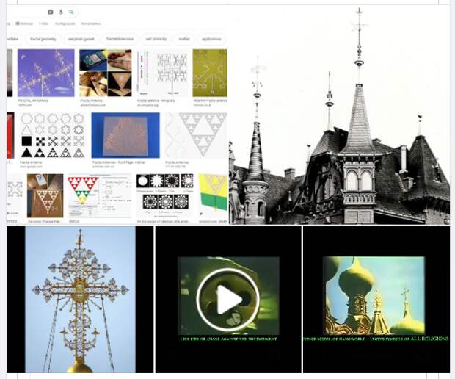Open the olive-yellow fractal antenna thumbnail
The height and width of the screenshot is (379, 455).
click(x=210, y=73)
